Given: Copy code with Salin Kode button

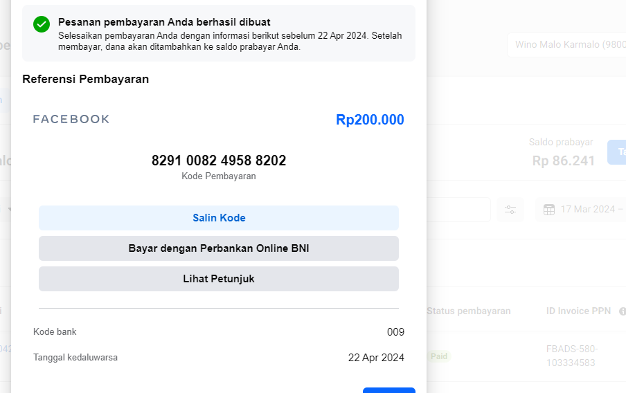Looking at the screenshot, I should [x=219, y=218].
